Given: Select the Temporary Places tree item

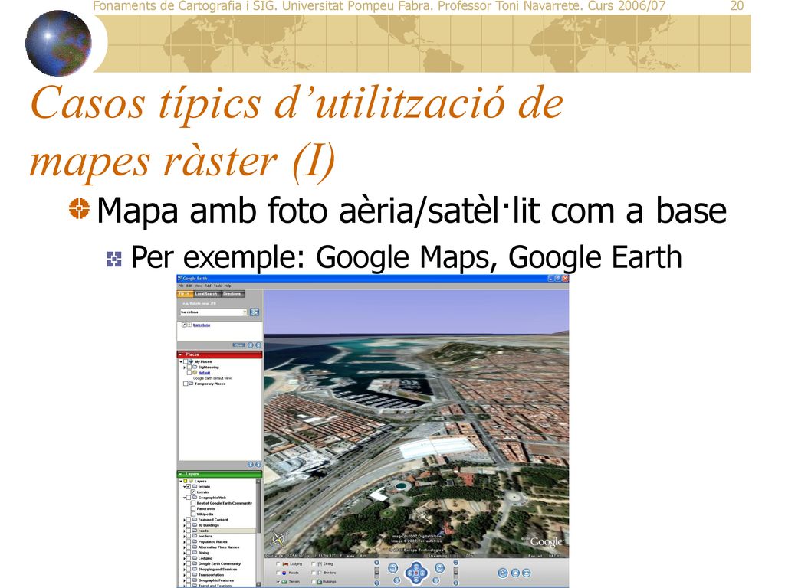Looking at the screenshot, I should click(x=210, y=384).
